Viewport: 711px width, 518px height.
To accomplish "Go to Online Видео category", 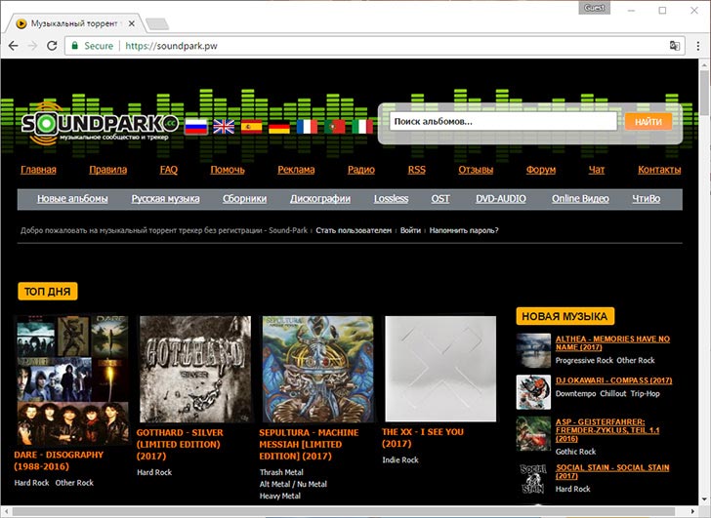I will click(x=580, y=199).
